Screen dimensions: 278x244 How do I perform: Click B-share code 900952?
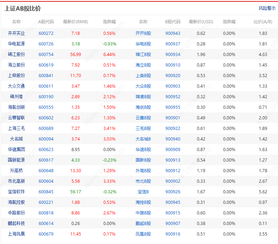[x=173, y=97]
